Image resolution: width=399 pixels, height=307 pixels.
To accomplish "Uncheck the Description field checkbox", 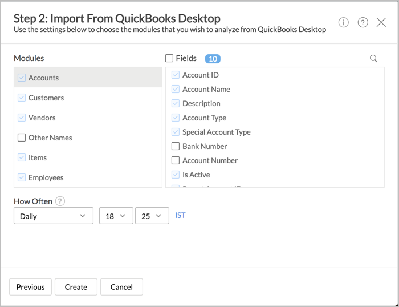I will click(x=176, y=103).
